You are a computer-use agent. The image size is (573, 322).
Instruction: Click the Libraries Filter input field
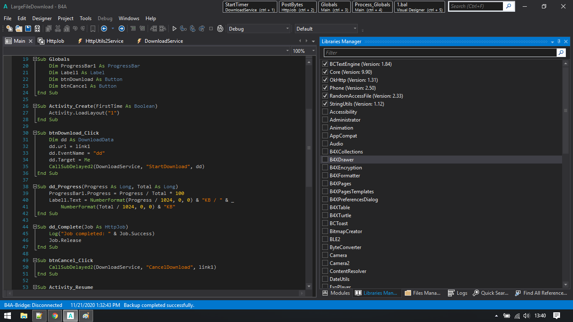pos(440,52)
